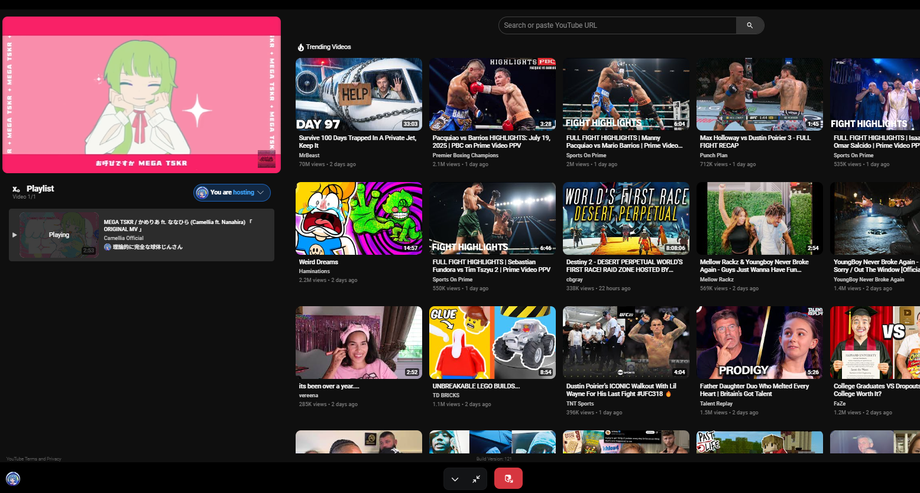
Task: Click the 'Trending Videos' heading text
Action: [x=328, y=47]
